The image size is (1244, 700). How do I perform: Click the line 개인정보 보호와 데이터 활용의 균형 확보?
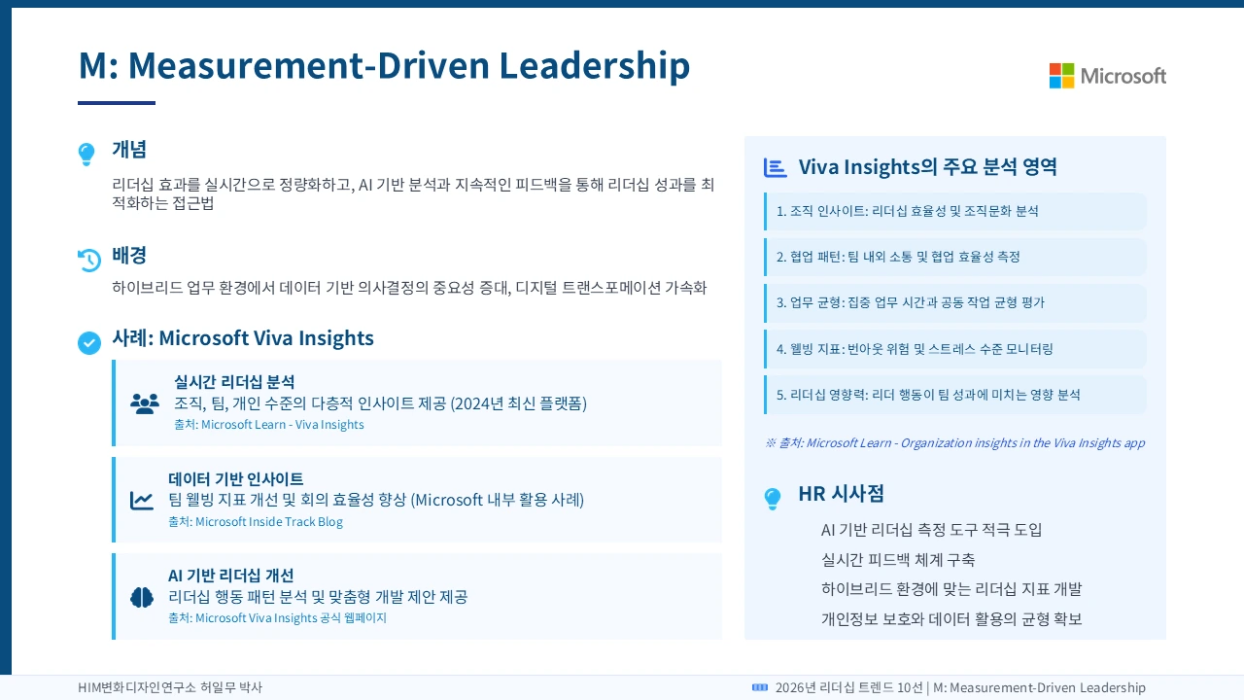coord(951,619)
